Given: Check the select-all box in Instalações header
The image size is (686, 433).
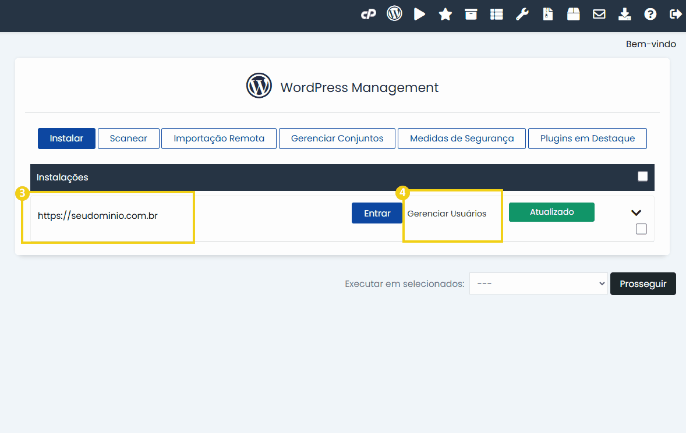Looking at the screenshot, I should click(642, 176).
